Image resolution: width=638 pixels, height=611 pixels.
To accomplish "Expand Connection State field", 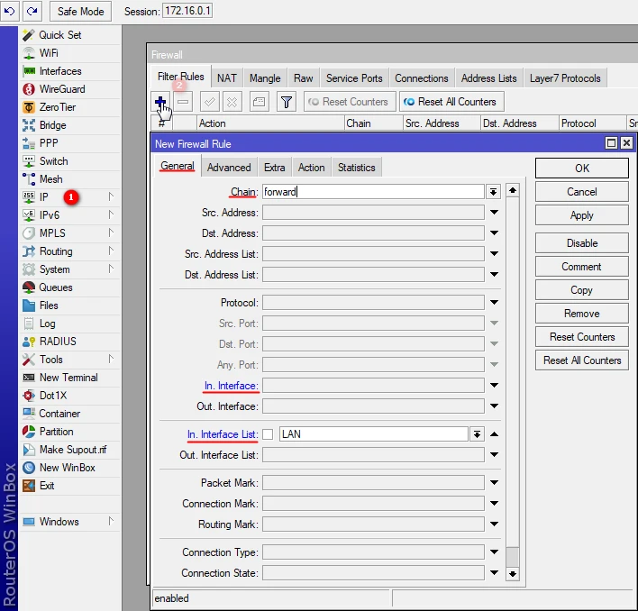I will [x=494, y=573].
